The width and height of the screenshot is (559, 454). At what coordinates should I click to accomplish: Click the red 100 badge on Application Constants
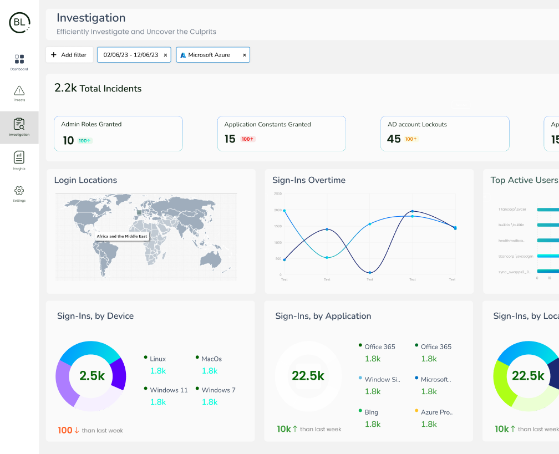click(248, 139)
